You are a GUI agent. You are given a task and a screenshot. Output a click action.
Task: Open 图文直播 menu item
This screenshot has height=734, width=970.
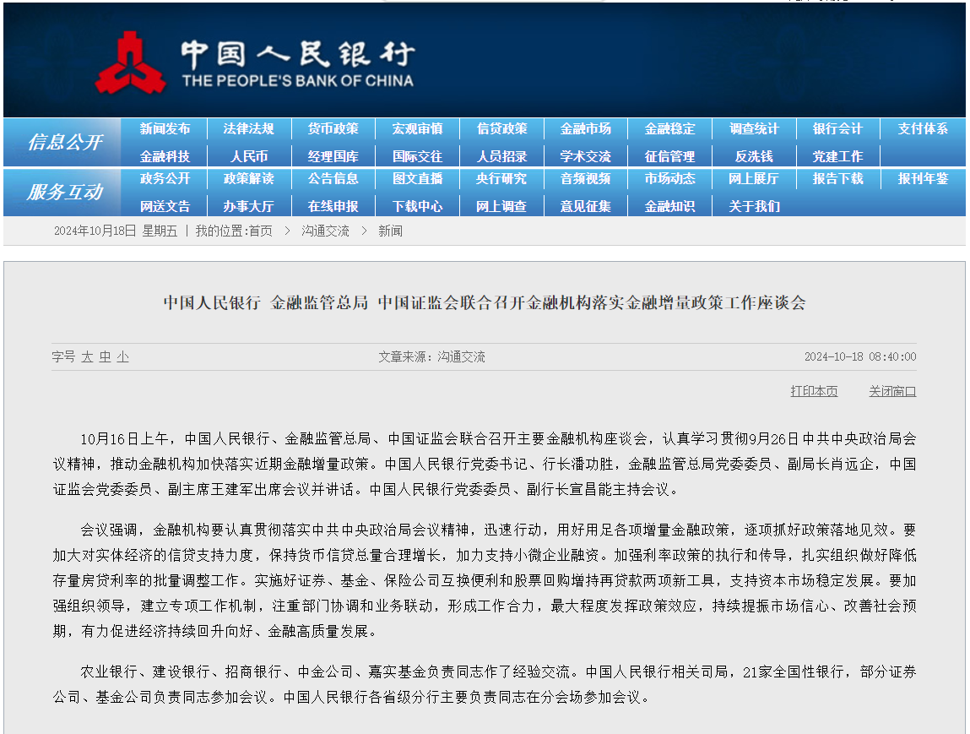418,179
